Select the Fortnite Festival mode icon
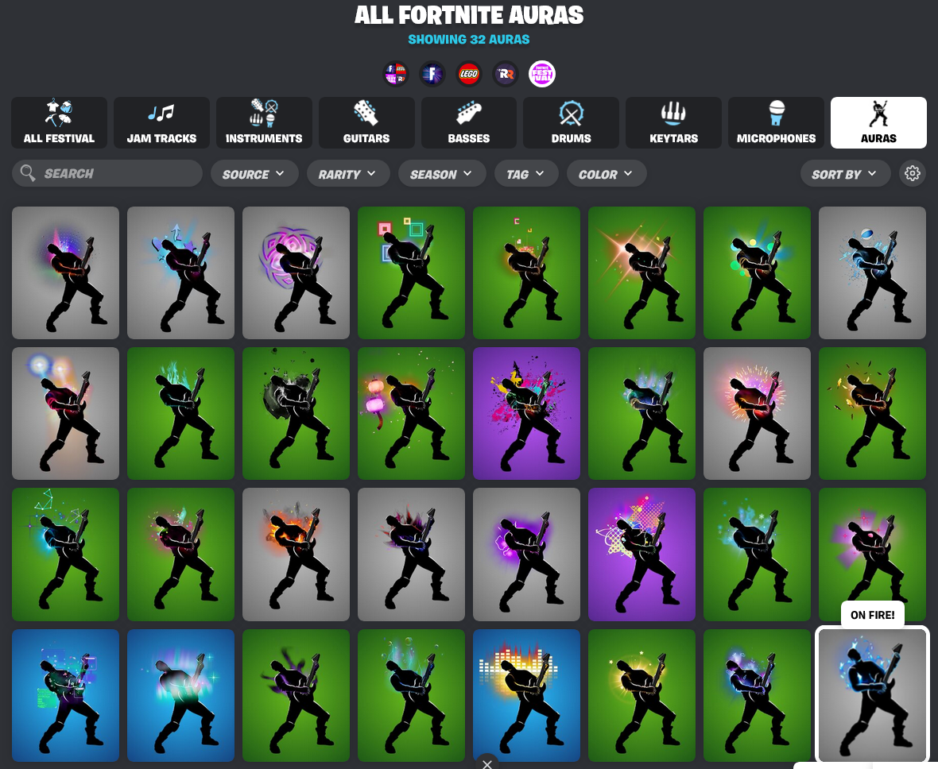The image size is (938, 769). [x=542, y=74]
